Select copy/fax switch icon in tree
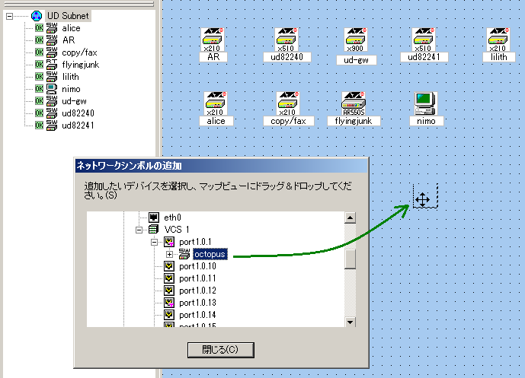Screen dimensions: 525x378 (52, 52)
